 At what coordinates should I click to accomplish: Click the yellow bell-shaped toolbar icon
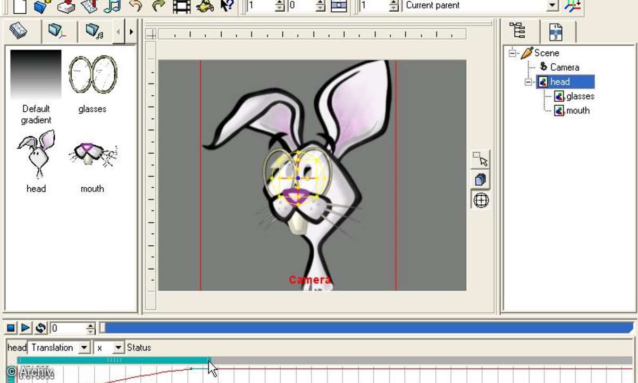click(205, 6)
